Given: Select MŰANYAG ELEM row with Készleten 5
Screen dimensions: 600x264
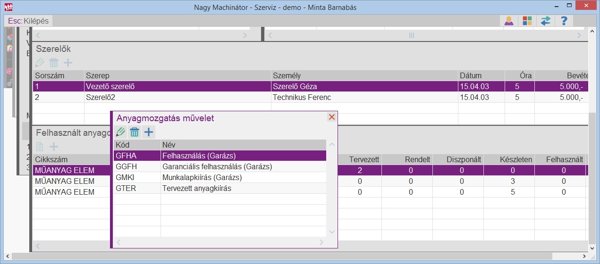Looking at the screenshot, I should pos(310,192).
